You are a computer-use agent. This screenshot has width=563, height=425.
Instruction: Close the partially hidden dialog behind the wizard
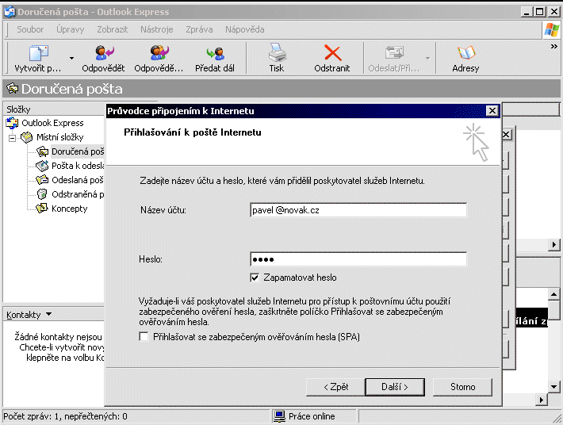coord(506,135)
